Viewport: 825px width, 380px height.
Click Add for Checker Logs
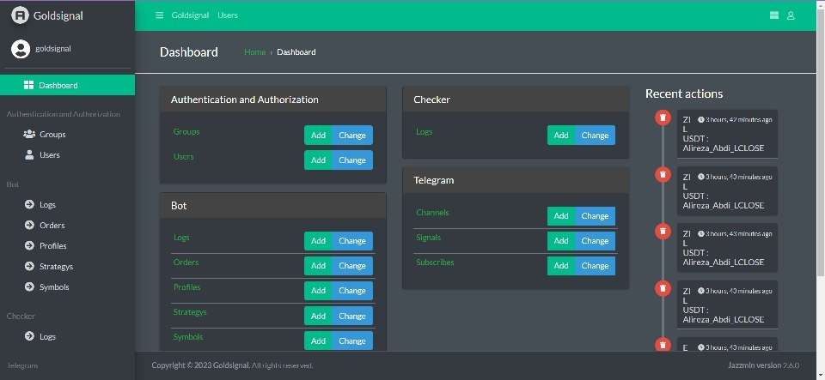[x=561, y=135]
